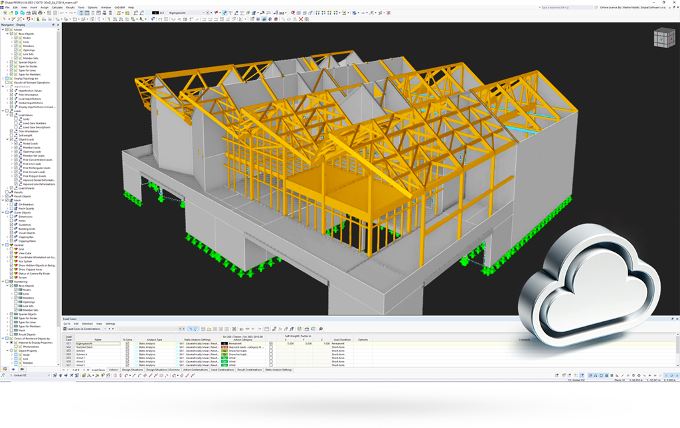This screenshot has width=680, height=428.
Task: Click the view orientation cube
Action: click(x=664, y=38)
